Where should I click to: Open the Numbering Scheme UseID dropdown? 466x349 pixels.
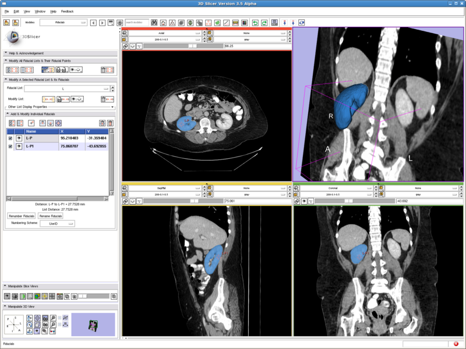[x=57, y=223]
